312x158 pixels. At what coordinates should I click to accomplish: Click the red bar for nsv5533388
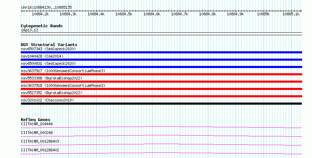(161, 82)
